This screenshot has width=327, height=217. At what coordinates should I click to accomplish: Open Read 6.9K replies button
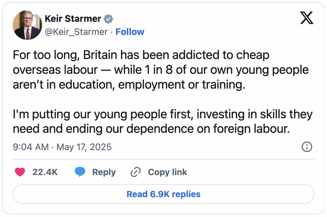163,194
